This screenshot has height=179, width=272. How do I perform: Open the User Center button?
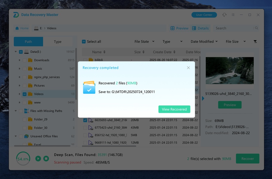pos(204,15)
